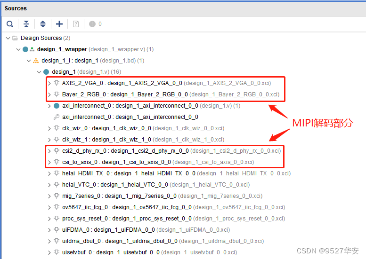Collapse the design_1_wrapper node
Viewport: 366px width, 259px height.
point(18,49)
